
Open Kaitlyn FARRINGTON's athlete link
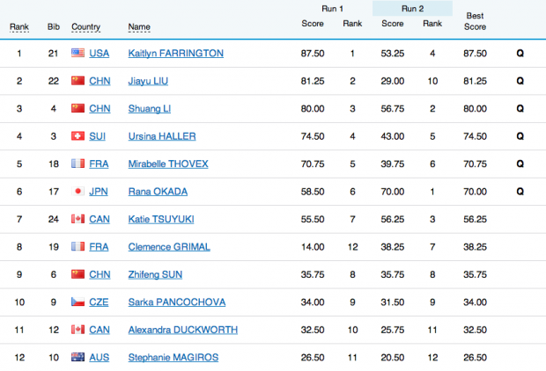pos(176,54)
